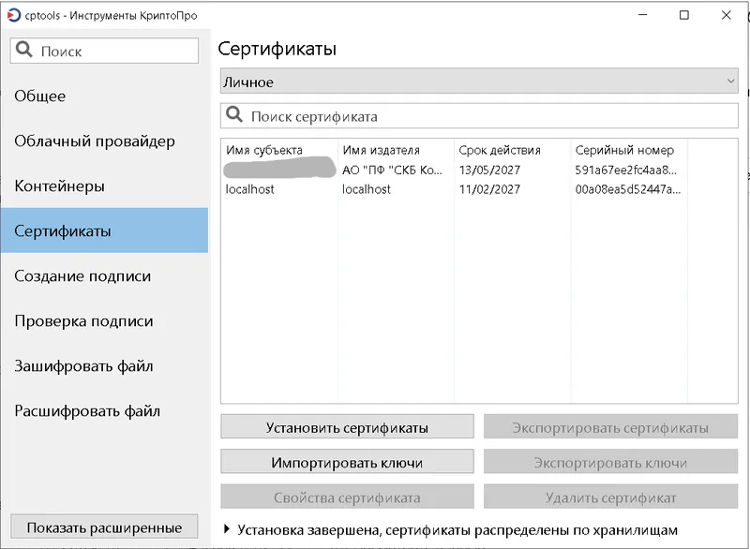Sort by Имя издателя column header
The height and width of the screenshot is (549, 750).
click(381, 150)
